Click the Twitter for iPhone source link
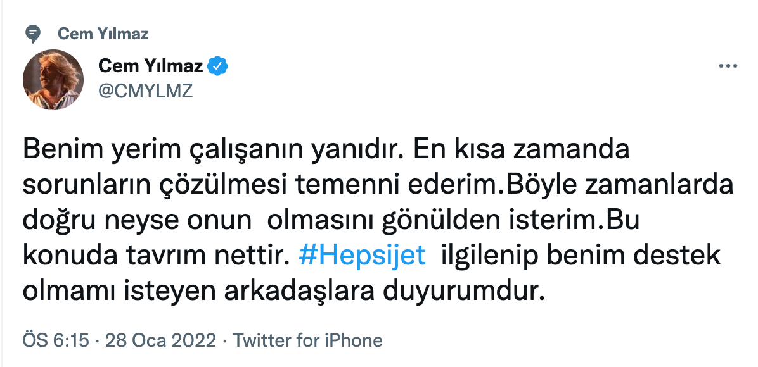This screenshot has width=758, height=367. pos(308,340)
